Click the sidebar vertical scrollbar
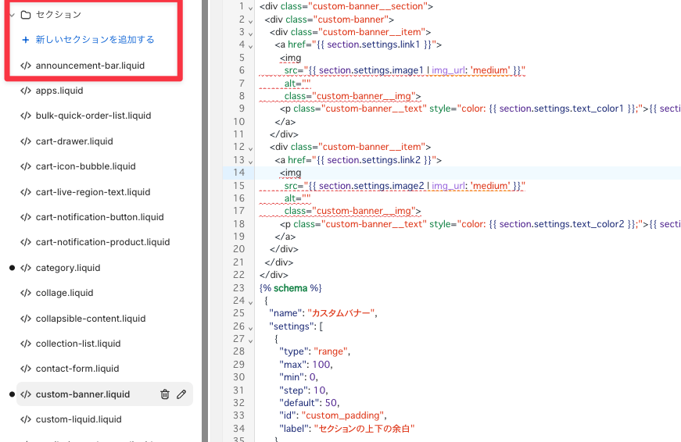Screen dimensions: 681x442 click(x=205, y=221)
